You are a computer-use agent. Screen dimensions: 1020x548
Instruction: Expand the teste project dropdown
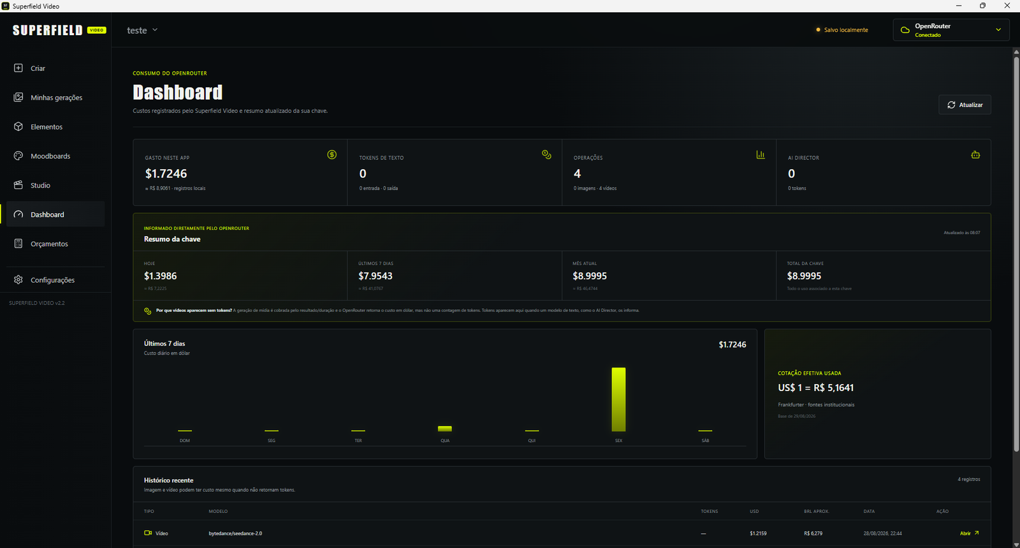click(142, 30)
